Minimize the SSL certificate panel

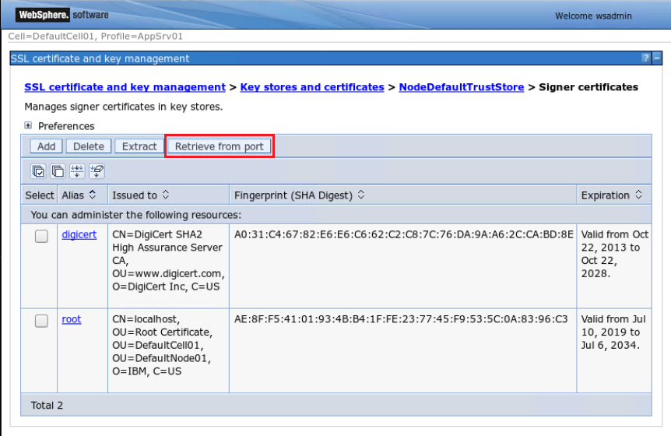[657, 58]
